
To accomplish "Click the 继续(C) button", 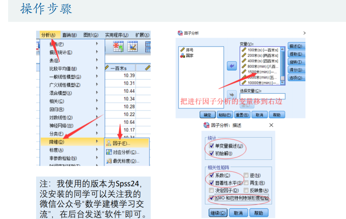I will click(x=218, y=213).
